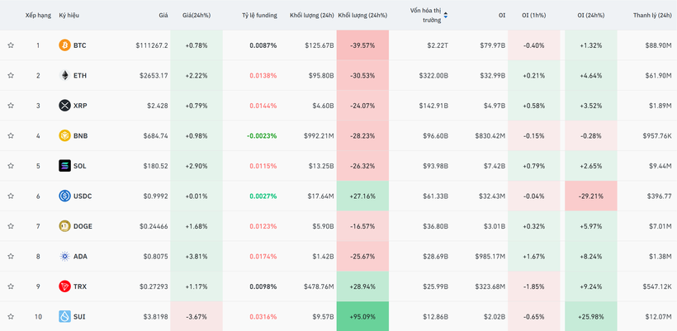Sort by Tỷ lệ funding column header
This screenshot has width=677, height=331.
point(259,15)
